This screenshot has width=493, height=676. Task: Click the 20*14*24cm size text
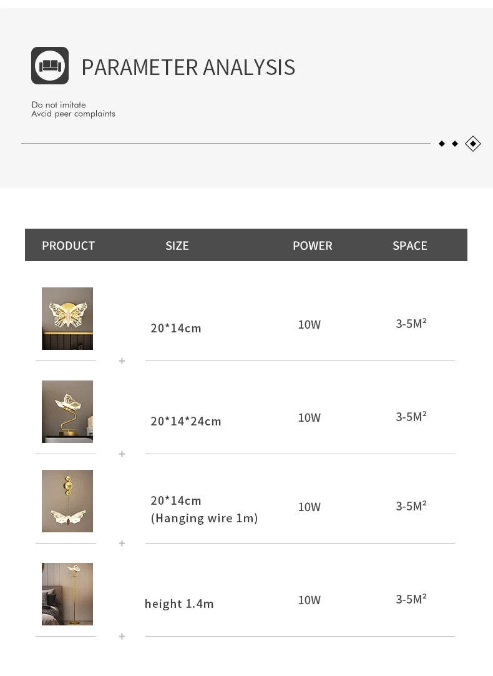(x=186, y=421)
